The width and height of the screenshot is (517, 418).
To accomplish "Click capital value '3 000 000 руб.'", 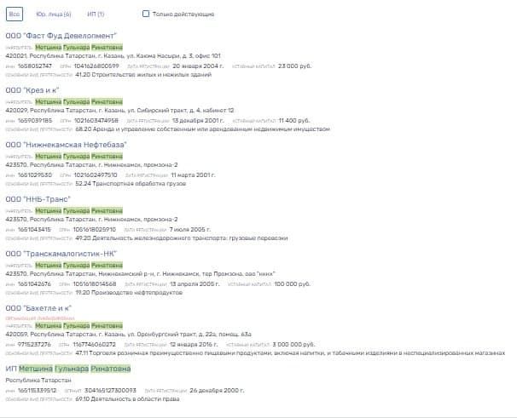I will click(293, 345).
